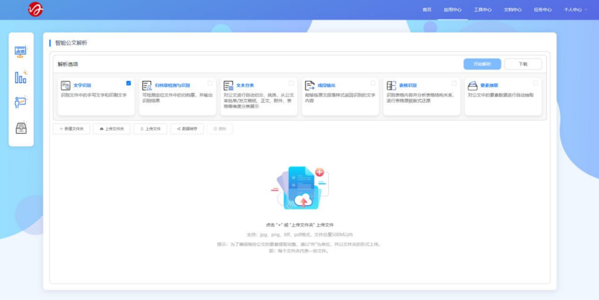This screenshot has height=300, width=599.
Task: Click the 要素抽取 card icon
Action: click(x=473, y=85)
